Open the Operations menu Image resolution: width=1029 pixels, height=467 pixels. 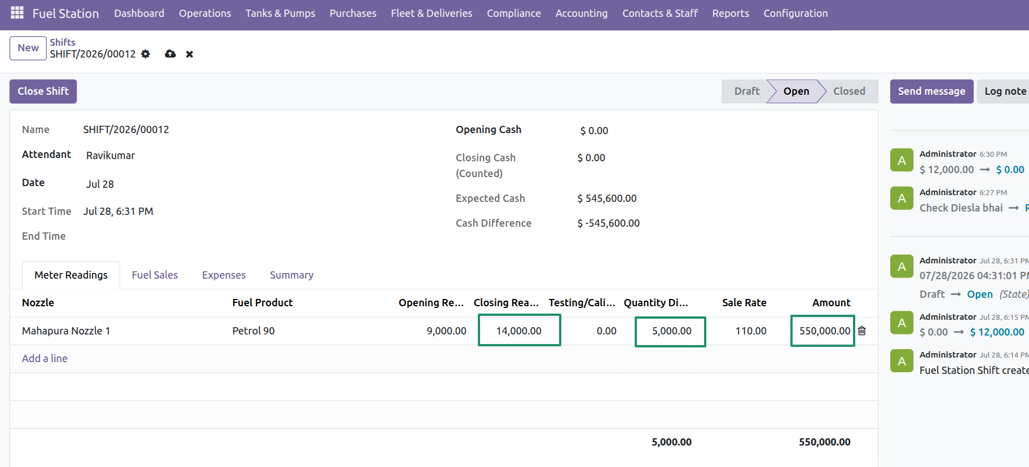pyautogui.click(x=205, y=13)
